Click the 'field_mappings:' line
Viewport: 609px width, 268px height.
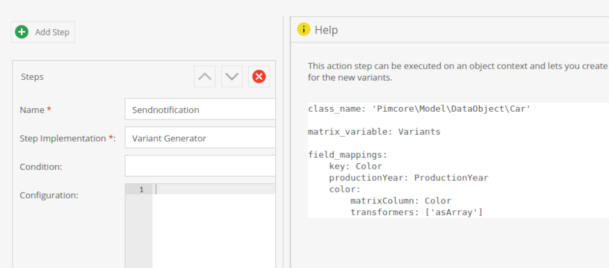[348, 155]
